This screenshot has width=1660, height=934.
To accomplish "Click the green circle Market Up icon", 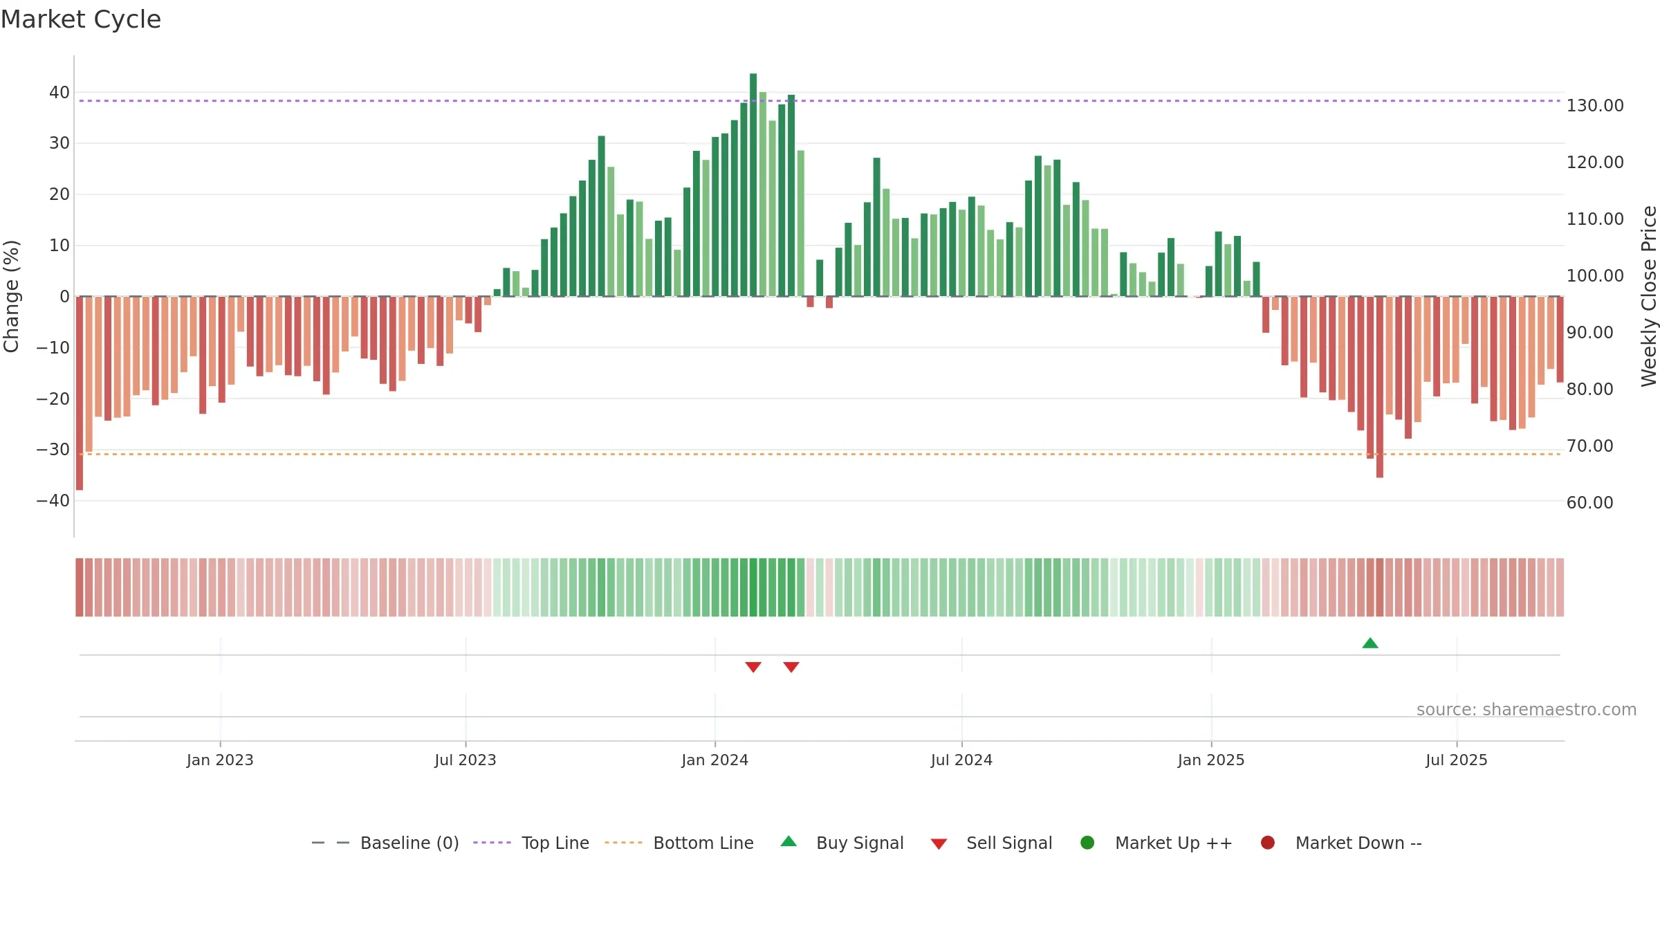I will pyautogui.click(x=1087, y=843).
